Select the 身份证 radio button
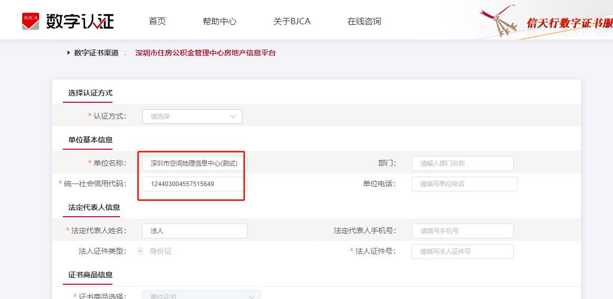 click(x=140, y=251)
